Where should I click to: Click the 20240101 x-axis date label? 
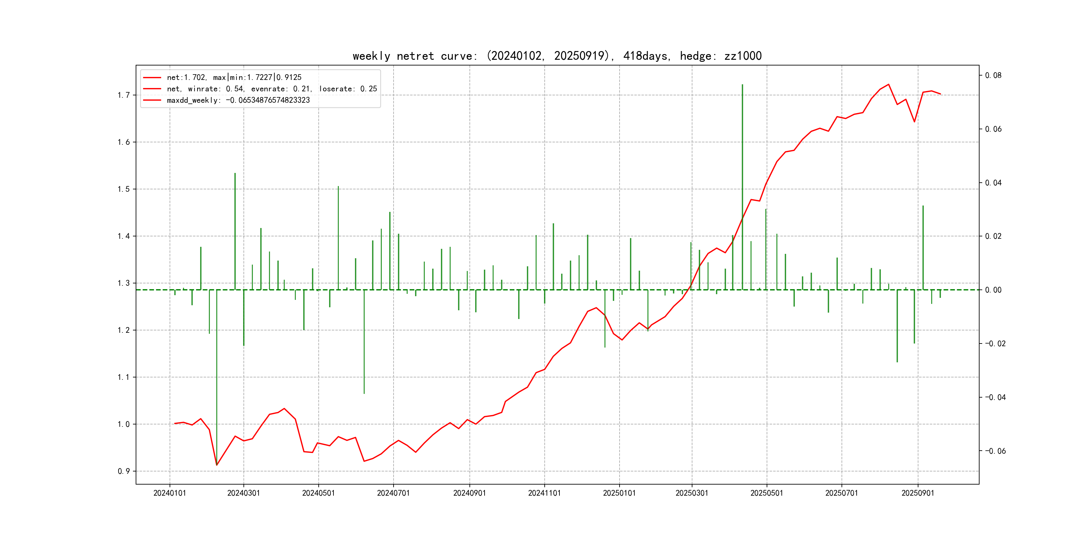tap(170, 493)
